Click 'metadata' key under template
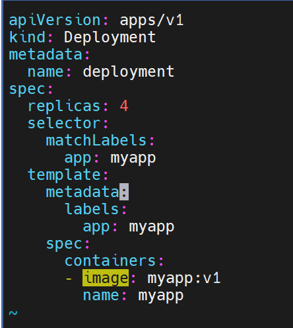 point(82,192)
